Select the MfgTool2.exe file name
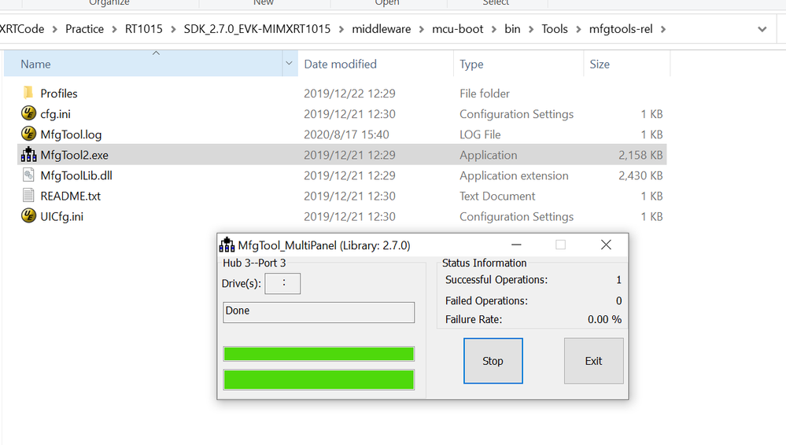This screenshot has width=786, height=445. [x=74, y=156]
